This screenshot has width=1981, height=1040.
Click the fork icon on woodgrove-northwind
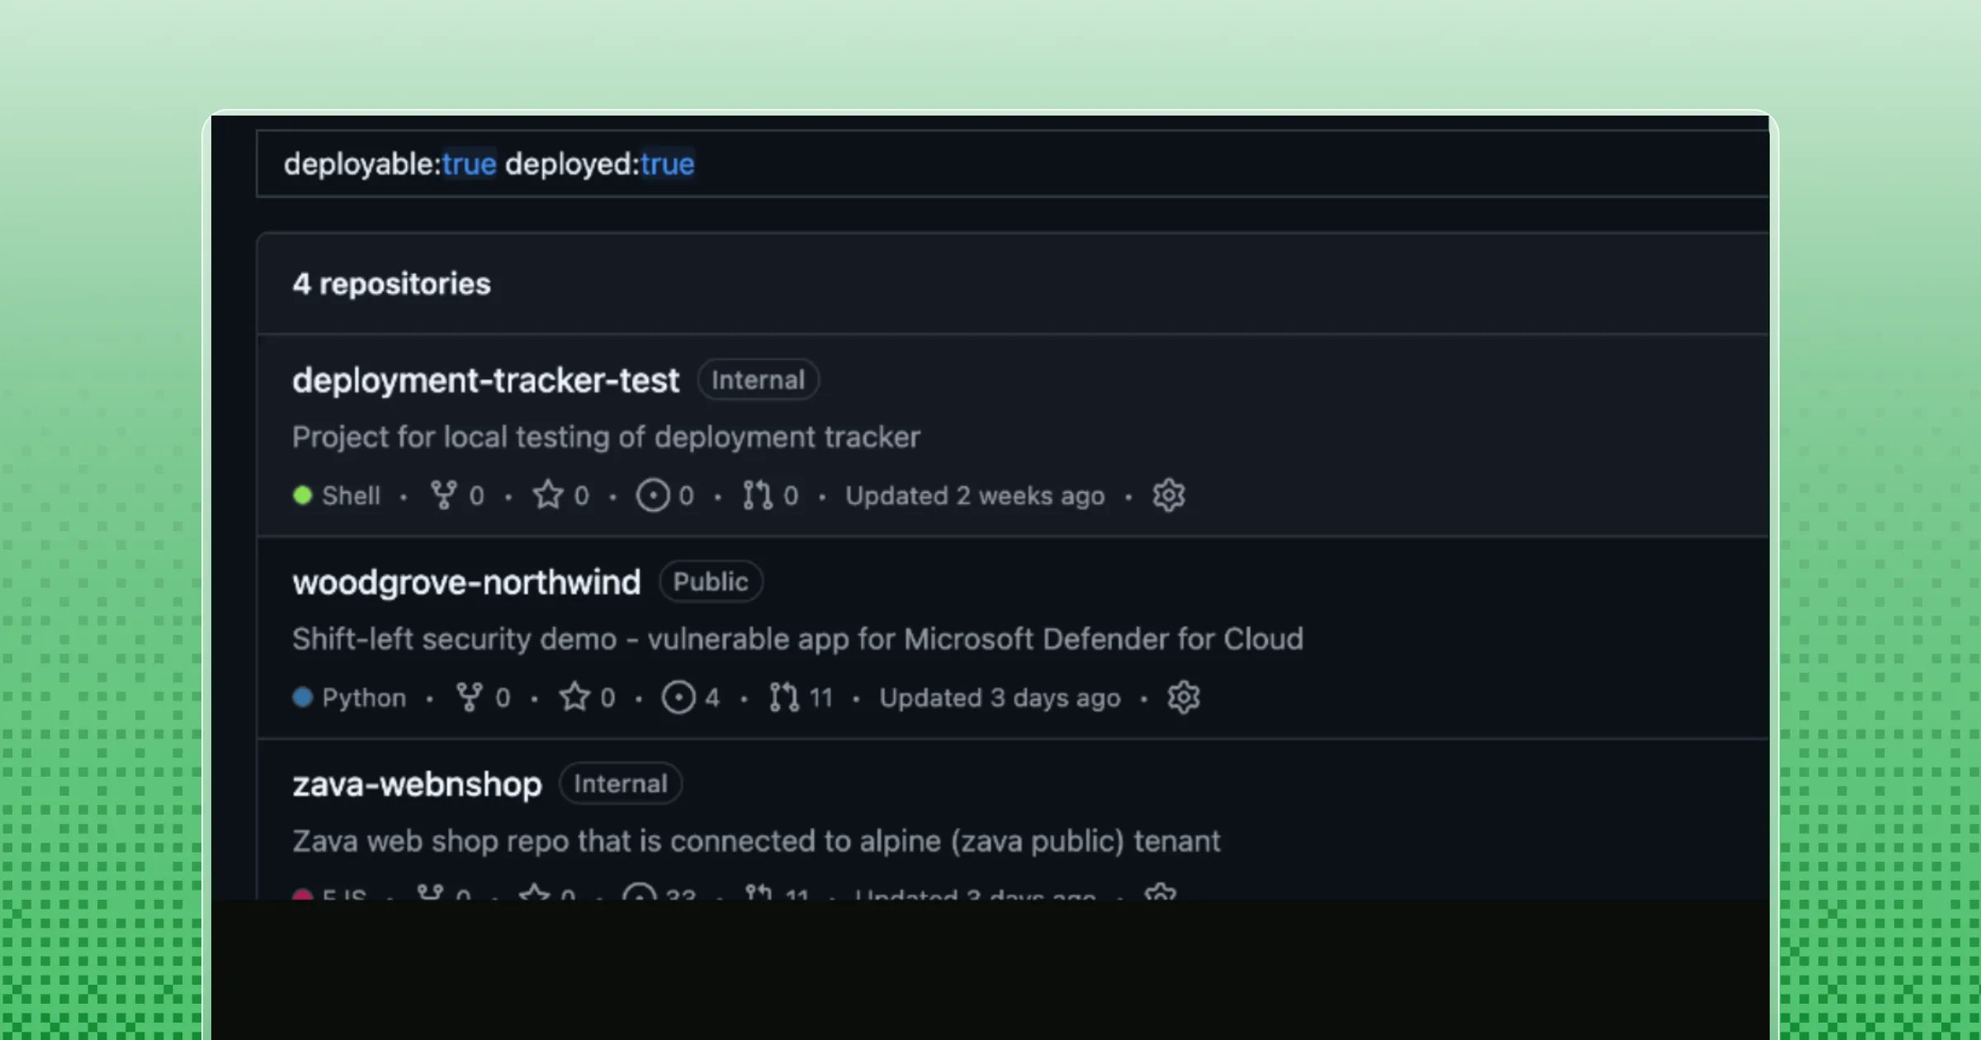(467, 697)
